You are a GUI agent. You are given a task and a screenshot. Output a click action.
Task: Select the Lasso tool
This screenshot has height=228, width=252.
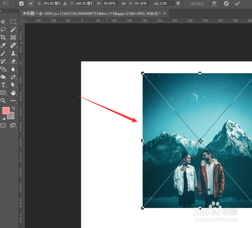tap(3, 29)
